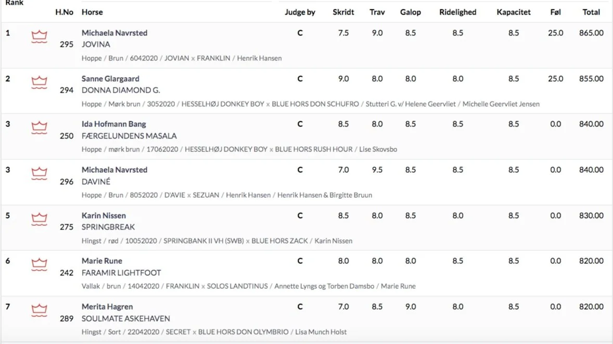The image size is (613, 344).
Task: Click crown icon for FÆRGELUNDENS MASALA
Action: (39, 128)
